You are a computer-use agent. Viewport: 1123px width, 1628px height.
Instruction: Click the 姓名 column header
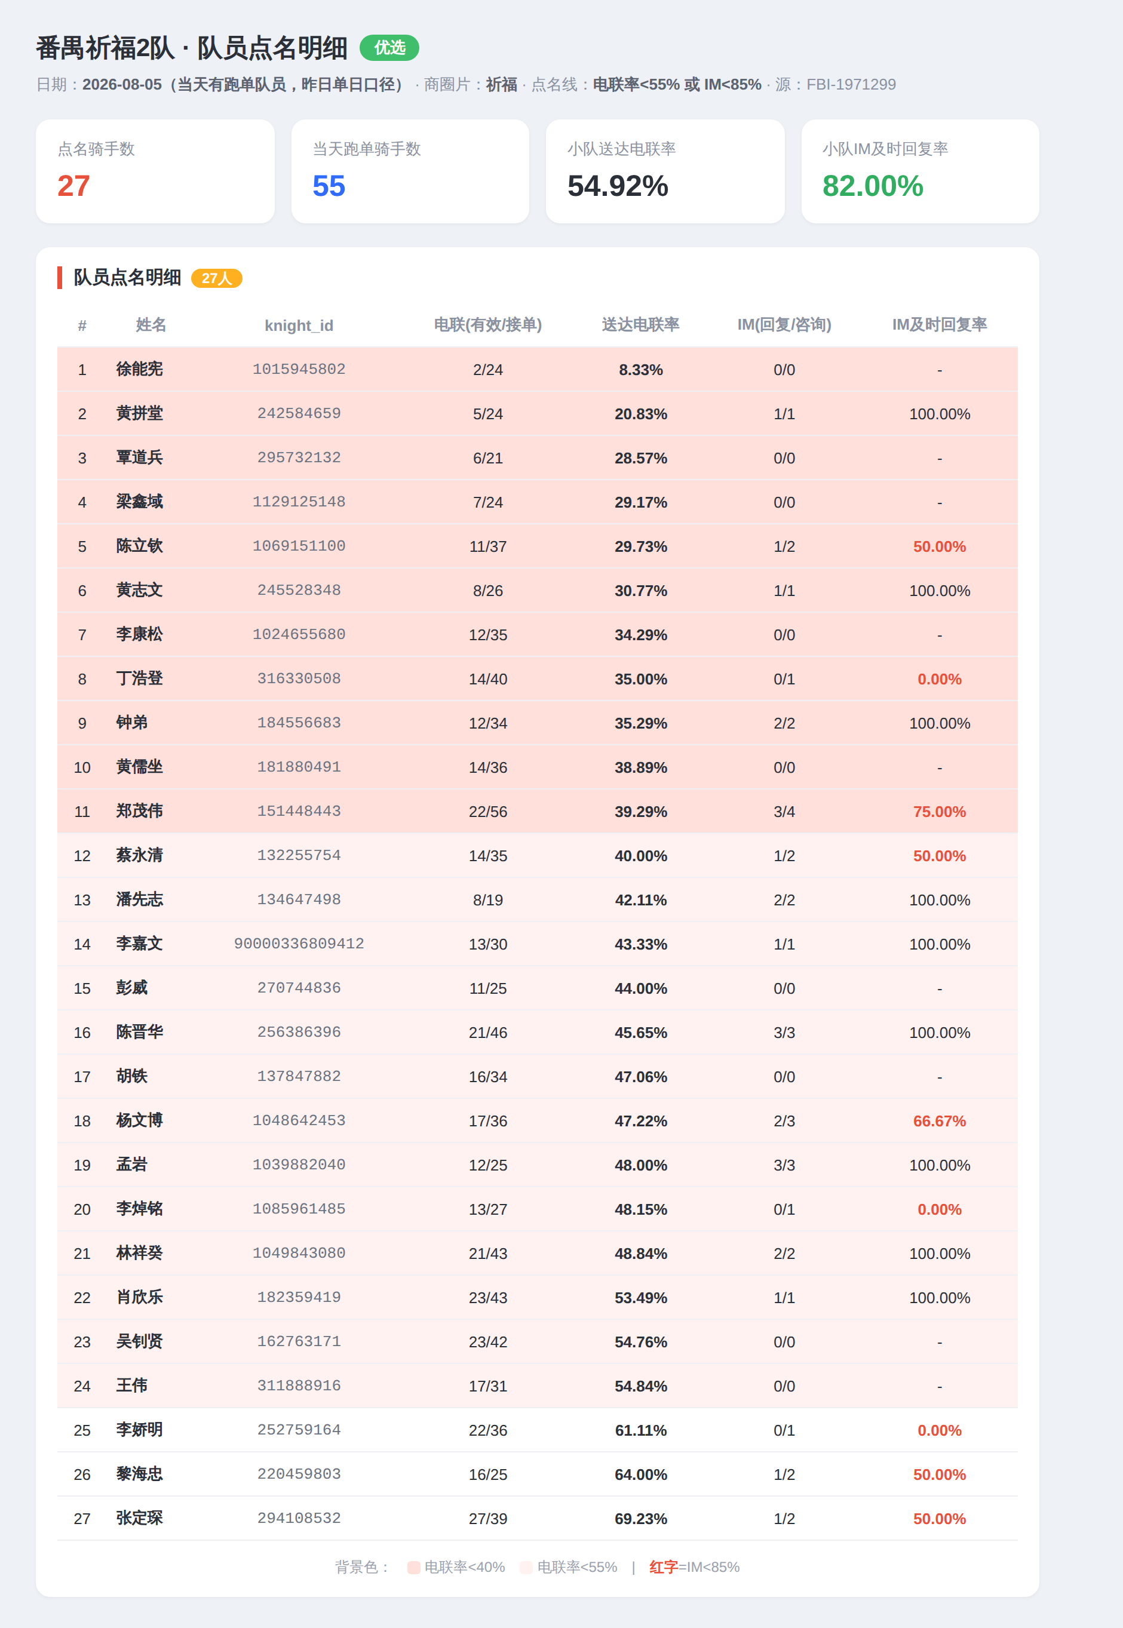(151, 325)
